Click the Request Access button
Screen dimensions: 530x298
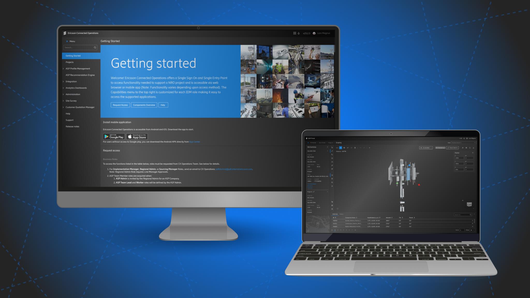pos(120,105)
